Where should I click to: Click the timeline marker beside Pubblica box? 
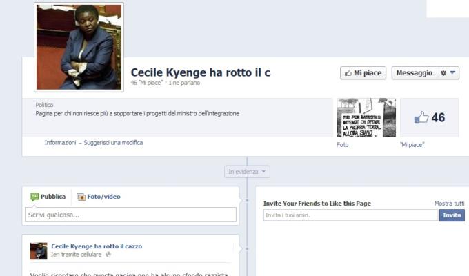(247, 200)
